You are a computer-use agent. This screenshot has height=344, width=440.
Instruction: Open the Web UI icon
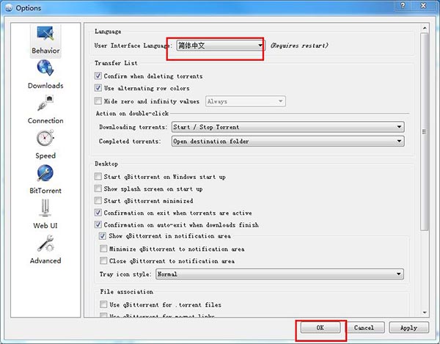tap(45, 208)
